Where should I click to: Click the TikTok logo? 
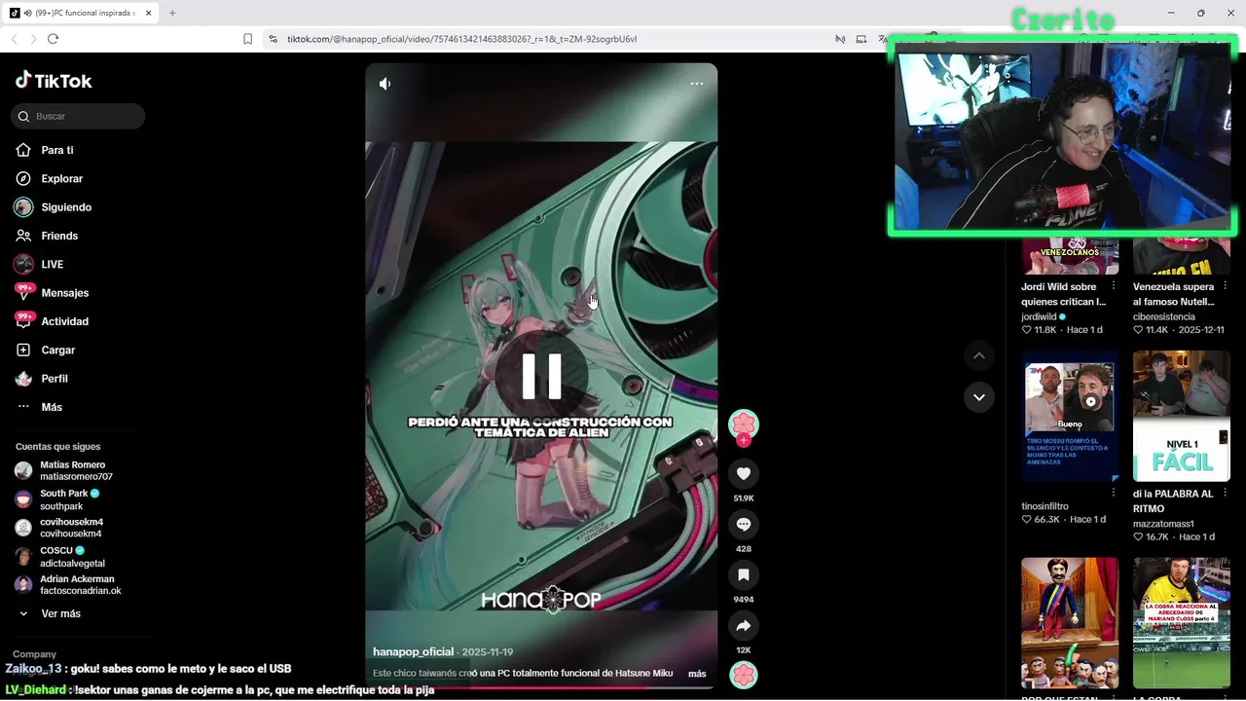point(54,81)
